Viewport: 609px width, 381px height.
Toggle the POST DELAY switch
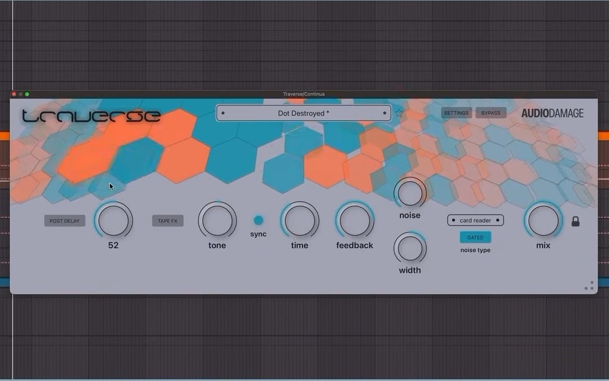[64, 220]
